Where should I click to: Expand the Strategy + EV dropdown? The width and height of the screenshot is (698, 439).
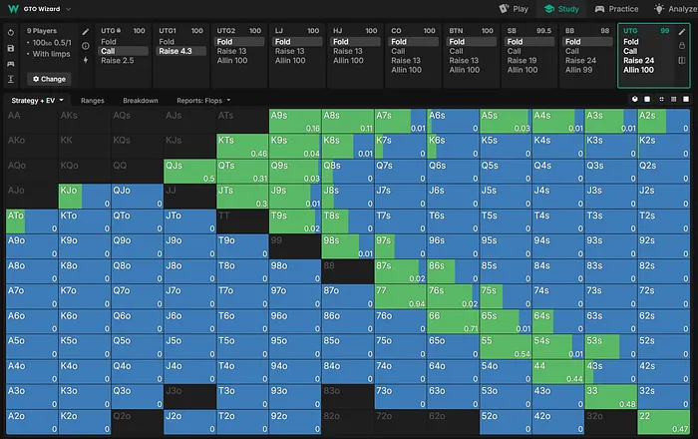coord(38,101)
